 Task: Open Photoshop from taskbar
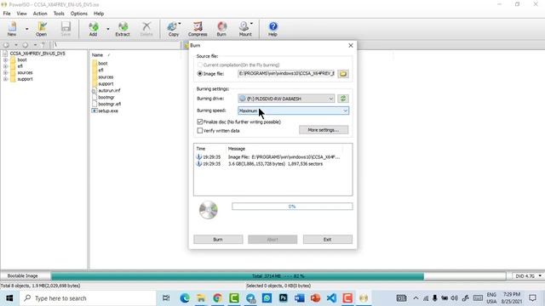(x=284, y=298)
